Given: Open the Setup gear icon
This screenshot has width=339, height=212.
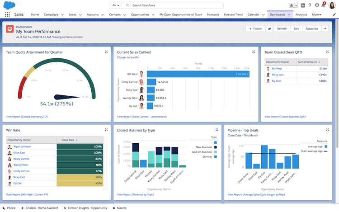Looking at the screenshot, I should point(317,5).
